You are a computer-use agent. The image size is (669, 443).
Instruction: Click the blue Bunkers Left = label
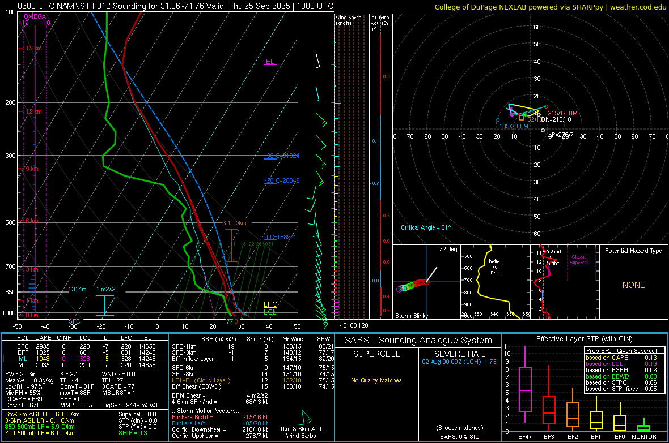(x=190, y=423)
